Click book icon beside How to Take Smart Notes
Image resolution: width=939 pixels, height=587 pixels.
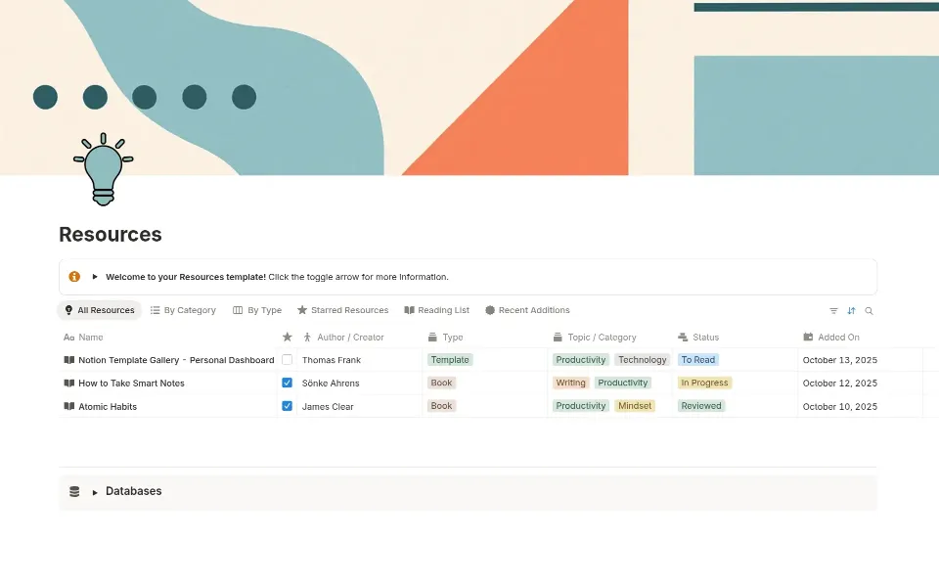pyautogui.click(x=68, y=384)
